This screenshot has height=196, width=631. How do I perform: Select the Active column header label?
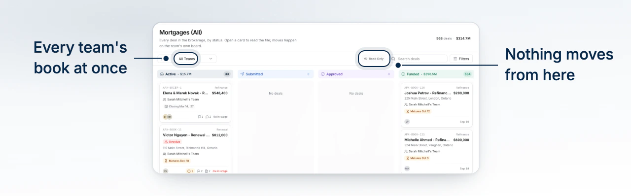point(171,74)
